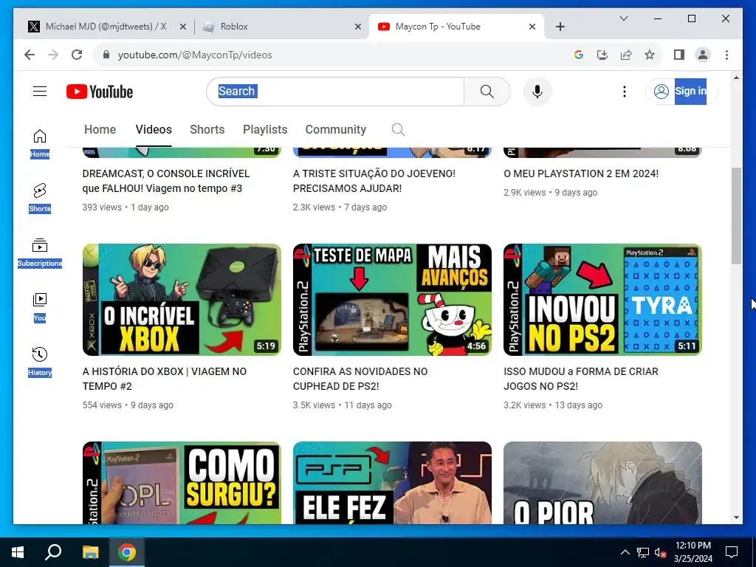Open DREAMCAST, O CONSOLE INCRÍVEL video title
The height and width of the screenshot is (567, 756).
166,181
